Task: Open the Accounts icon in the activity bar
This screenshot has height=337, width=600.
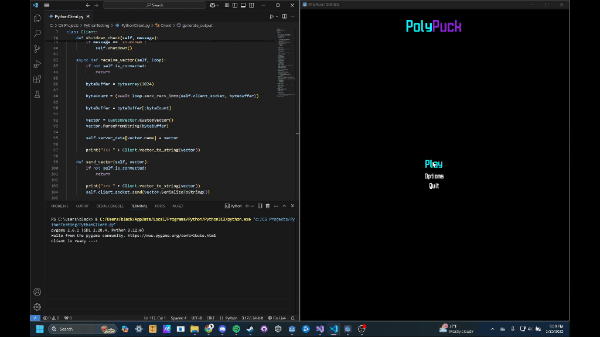Action: (37, 291)
